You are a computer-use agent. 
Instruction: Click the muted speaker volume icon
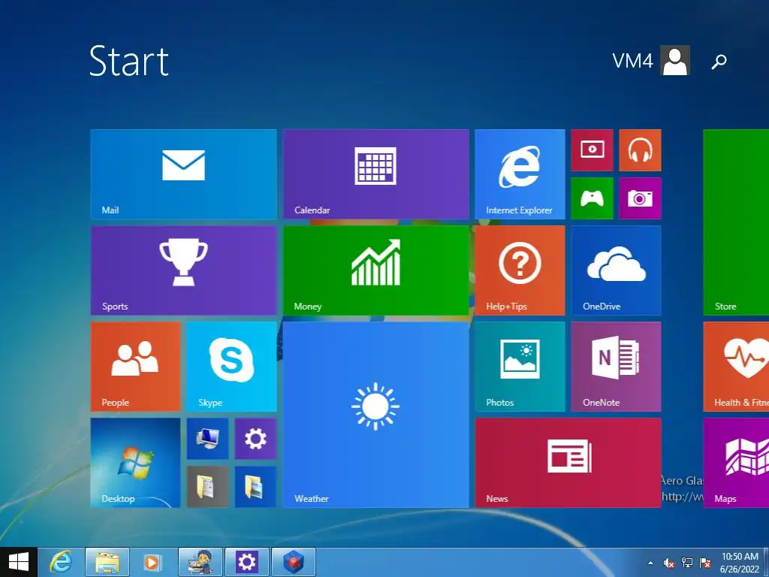[669, 563]
